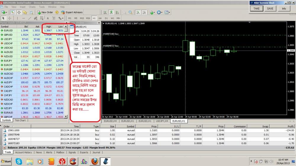Switch to the USDJPY,H4 chart tab

[x=162, y=121]
